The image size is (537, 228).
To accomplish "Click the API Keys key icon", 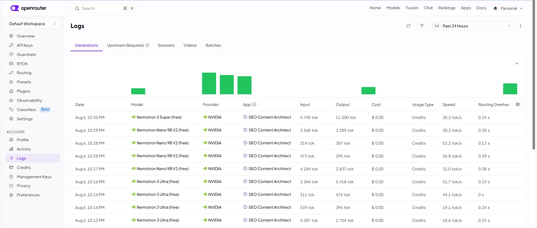I will click(x=11, y=45).
